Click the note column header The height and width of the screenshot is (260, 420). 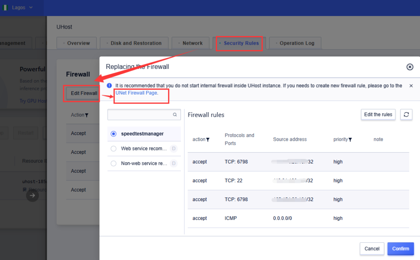pyautogui.click(x=378, y=139)
